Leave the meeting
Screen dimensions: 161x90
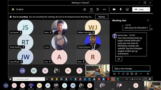(139, 9)
